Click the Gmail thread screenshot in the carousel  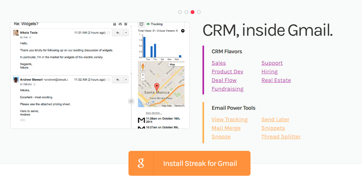100,75
